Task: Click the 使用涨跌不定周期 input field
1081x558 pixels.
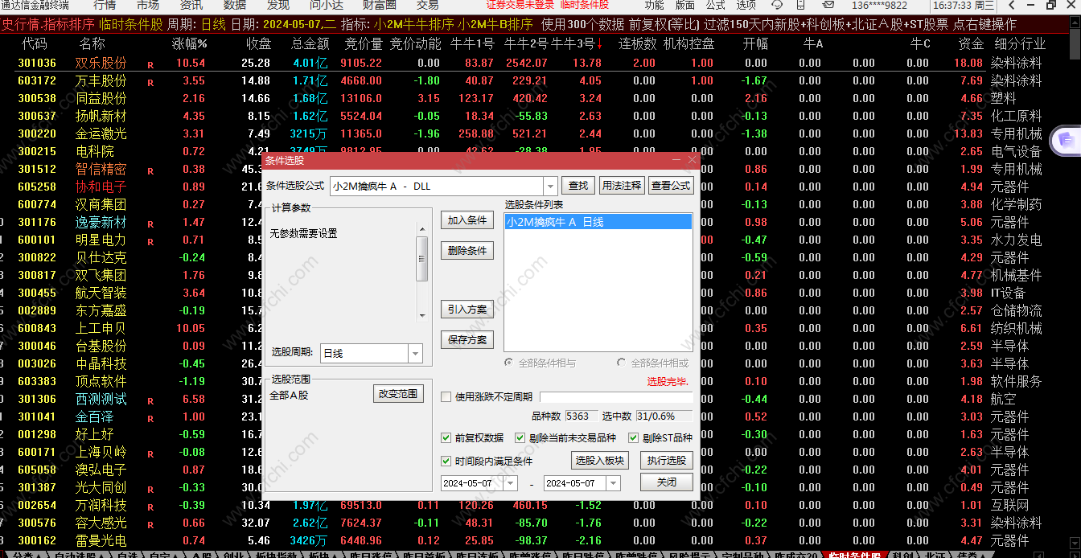Action: tap(616, 397)
